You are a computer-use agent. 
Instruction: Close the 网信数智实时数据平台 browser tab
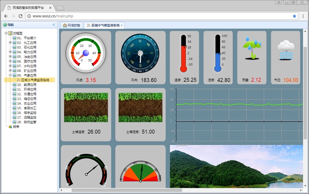point(50,8)
